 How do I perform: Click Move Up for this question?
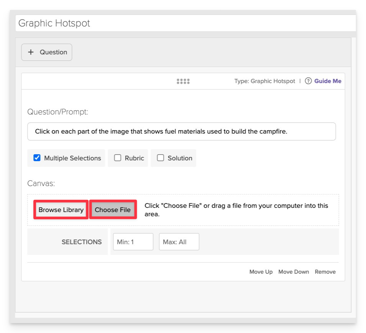click(261, 272)
